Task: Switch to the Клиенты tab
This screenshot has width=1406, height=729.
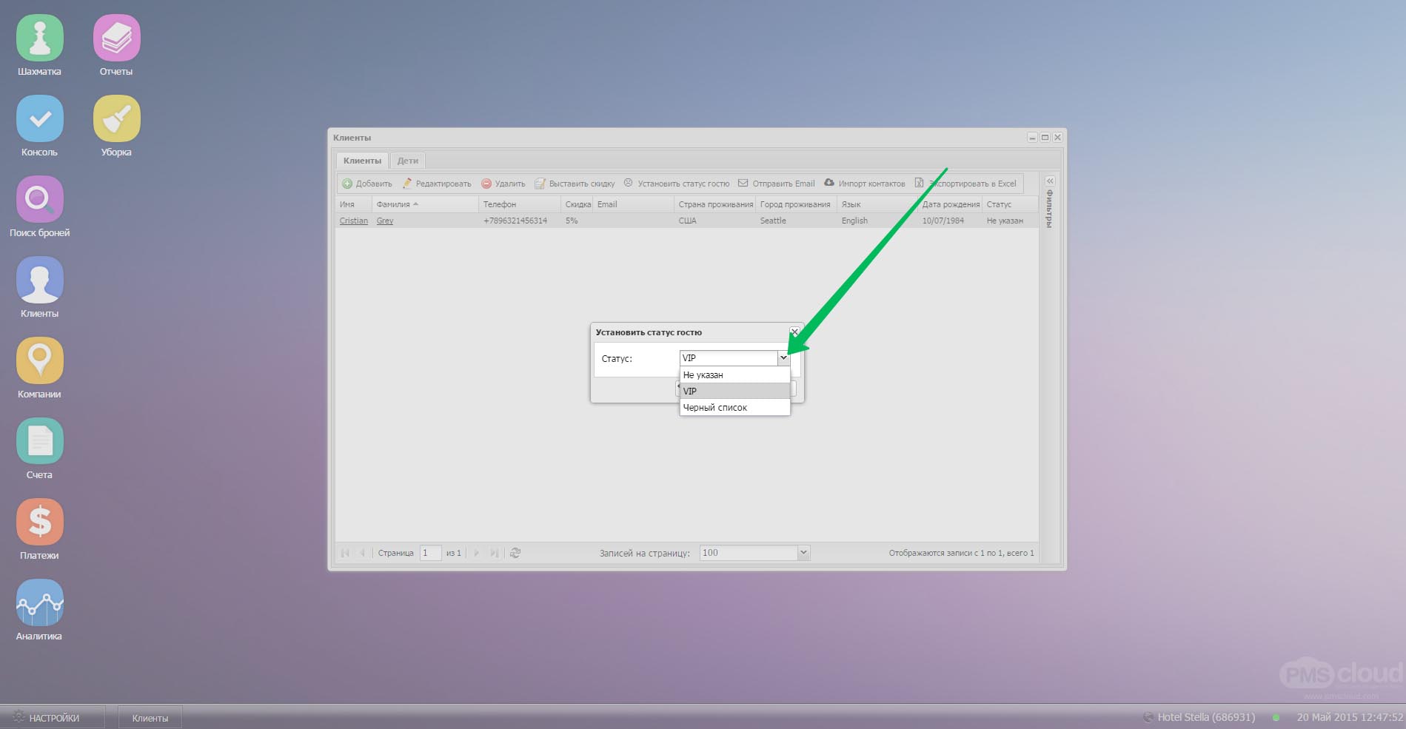Action: click(x=362, y=161)
